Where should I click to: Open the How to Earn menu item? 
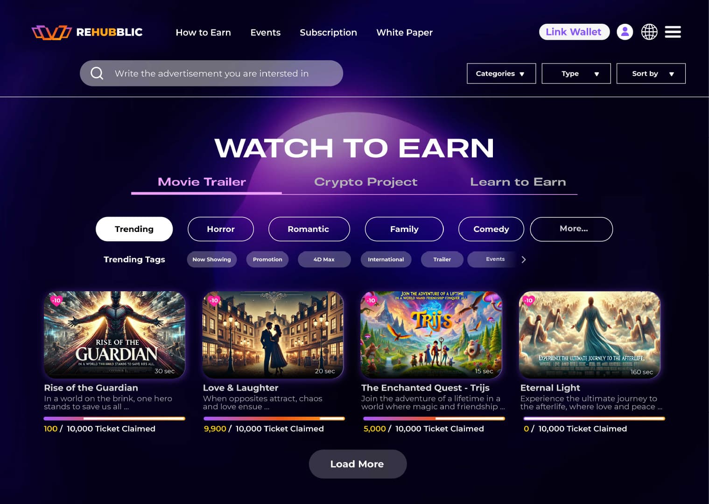click(x=203, y=33)
